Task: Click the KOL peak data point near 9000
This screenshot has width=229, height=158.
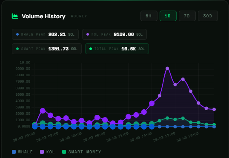Action: point(167,68)
